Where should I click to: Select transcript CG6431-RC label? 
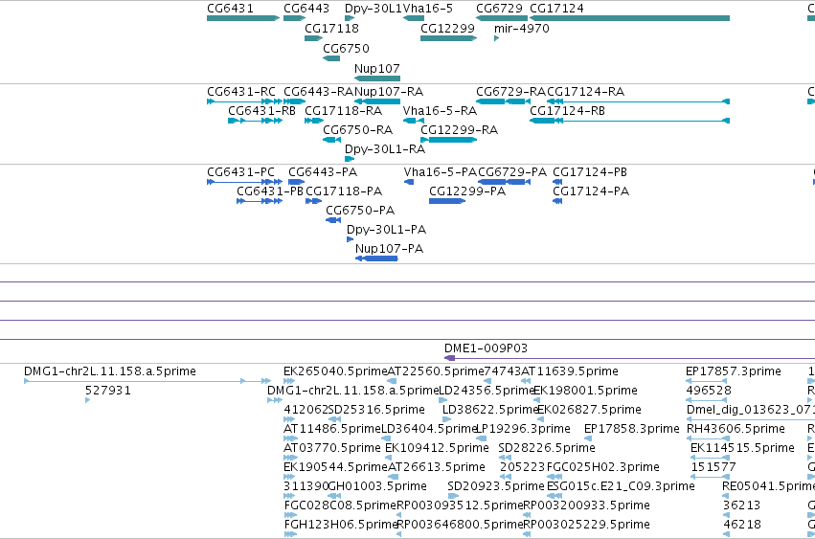pos(241,92)
